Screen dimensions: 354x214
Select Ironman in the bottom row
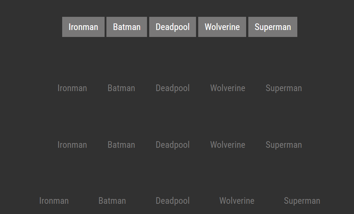[x=54, y=200]
